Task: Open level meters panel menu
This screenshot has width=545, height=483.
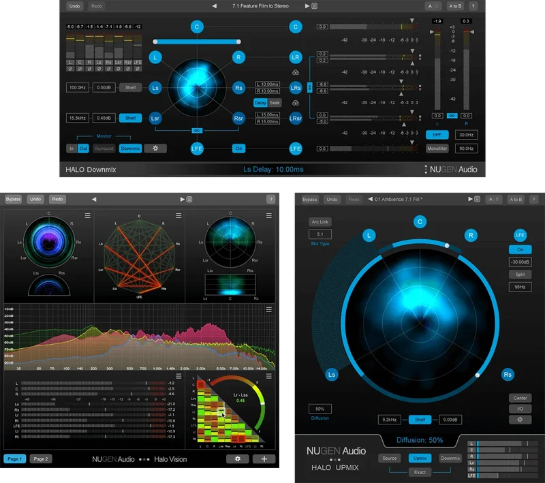Action: (178, 376)
